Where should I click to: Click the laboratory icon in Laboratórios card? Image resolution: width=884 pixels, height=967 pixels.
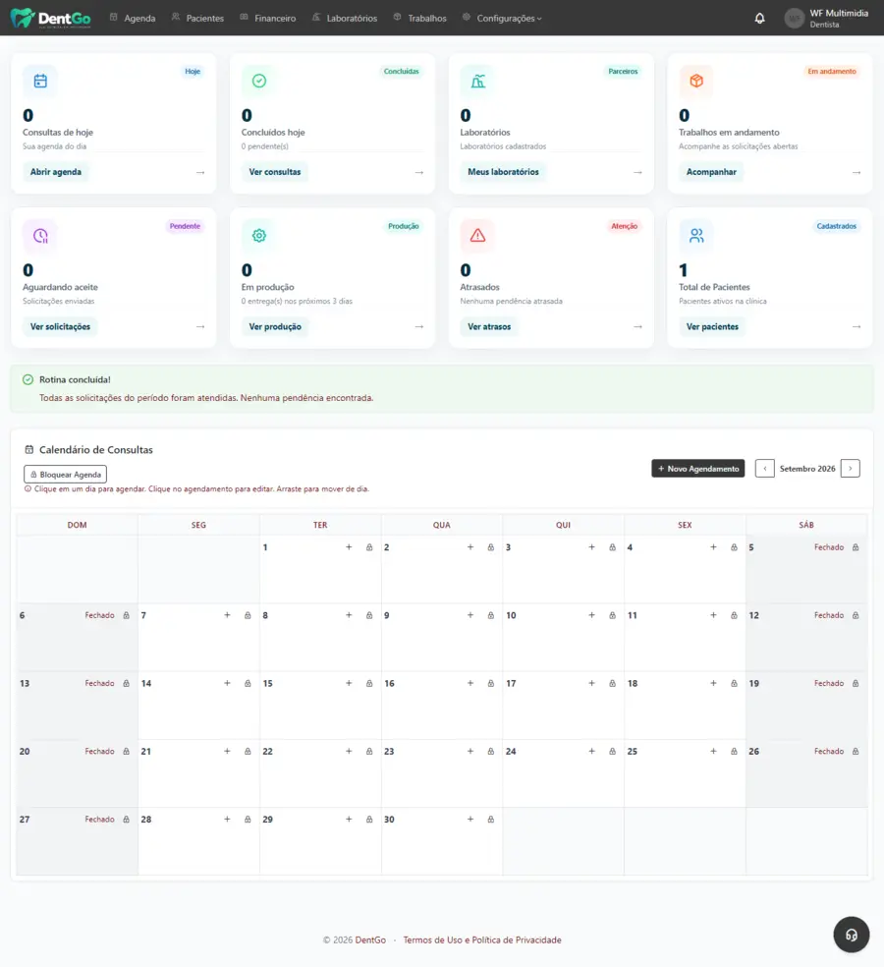click(x=477, y=81)
